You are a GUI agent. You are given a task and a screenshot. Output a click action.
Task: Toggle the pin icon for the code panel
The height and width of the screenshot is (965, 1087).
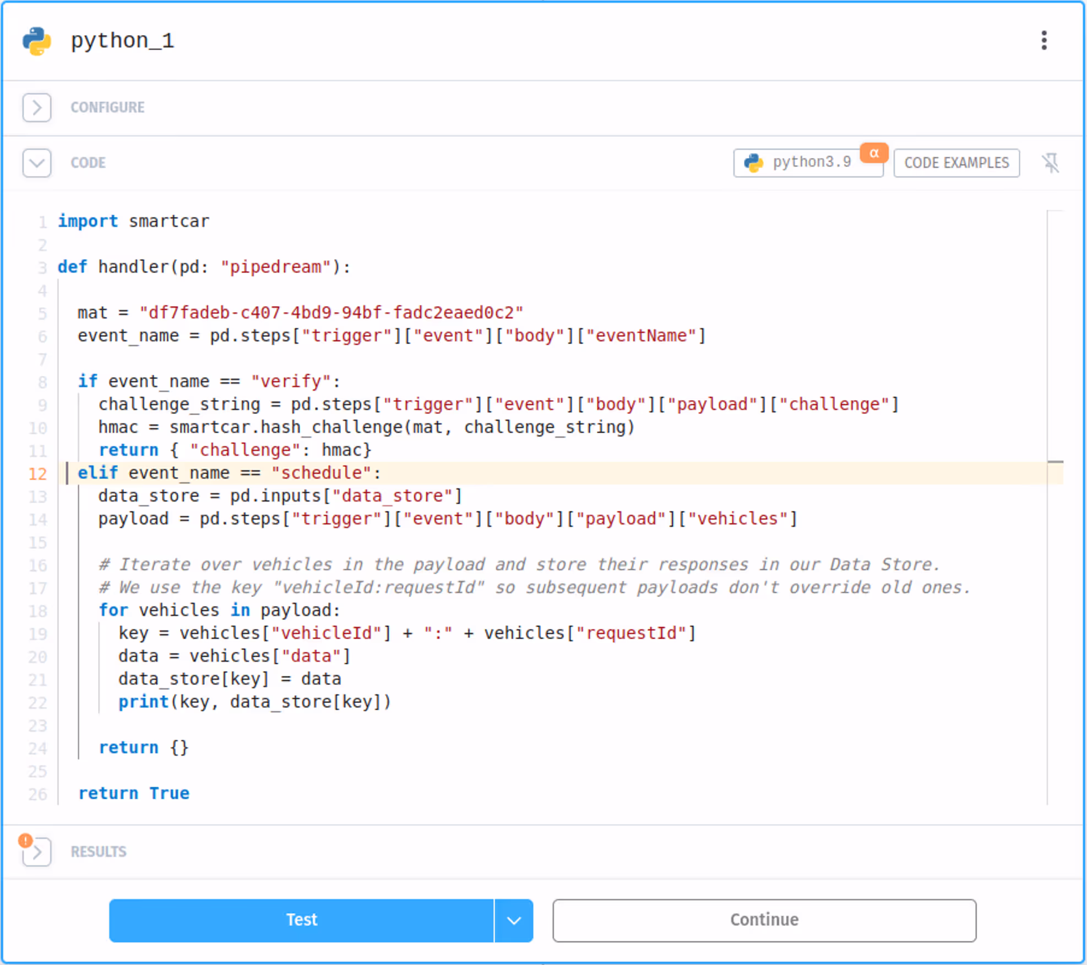1051,163
